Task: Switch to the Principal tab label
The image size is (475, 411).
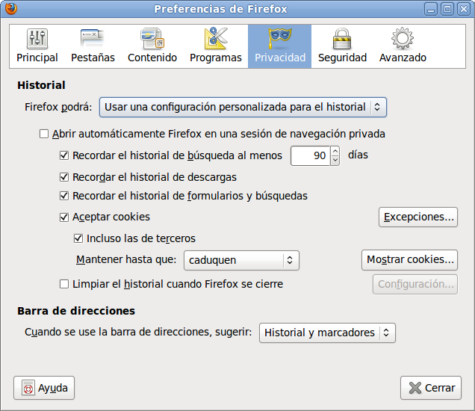Action: (x=37, y=58)
